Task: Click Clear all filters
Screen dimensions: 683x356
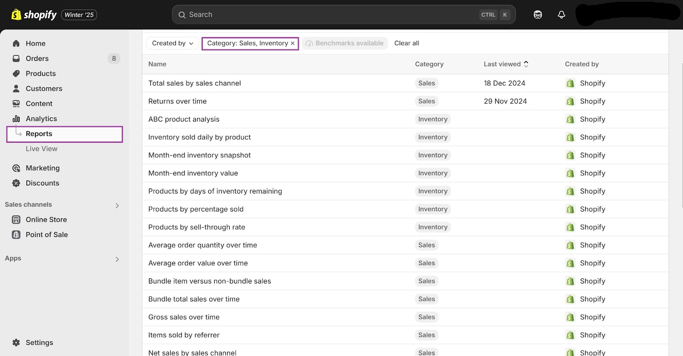Action: pyautogui.click(x=407, y=43)
